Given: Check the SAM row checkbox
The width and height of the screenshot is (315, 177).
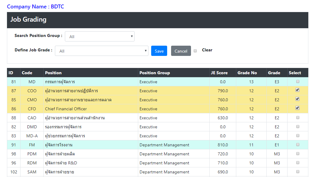Looking at the screenshot, I should 298,171.
